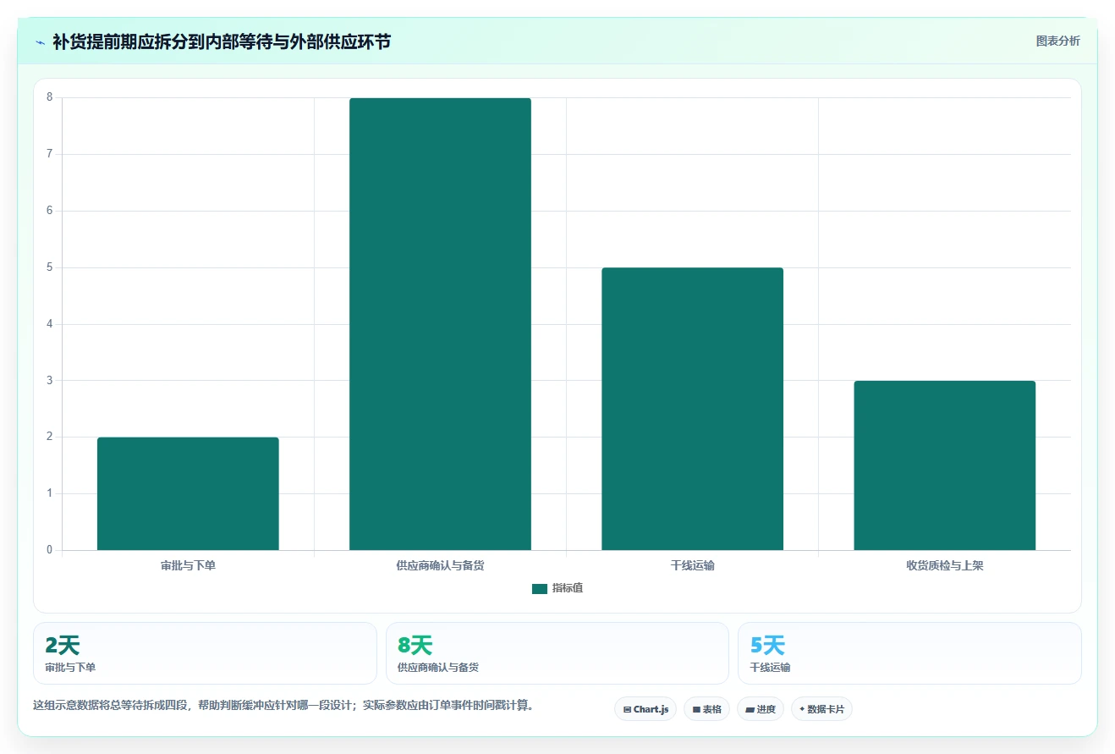Click the 审批与下单 x-axis label
Screen dimensions: 1115x754
(188, 565)
